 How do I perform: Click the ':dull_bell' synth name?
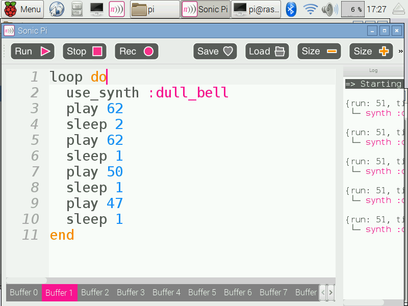pos(188,93)
